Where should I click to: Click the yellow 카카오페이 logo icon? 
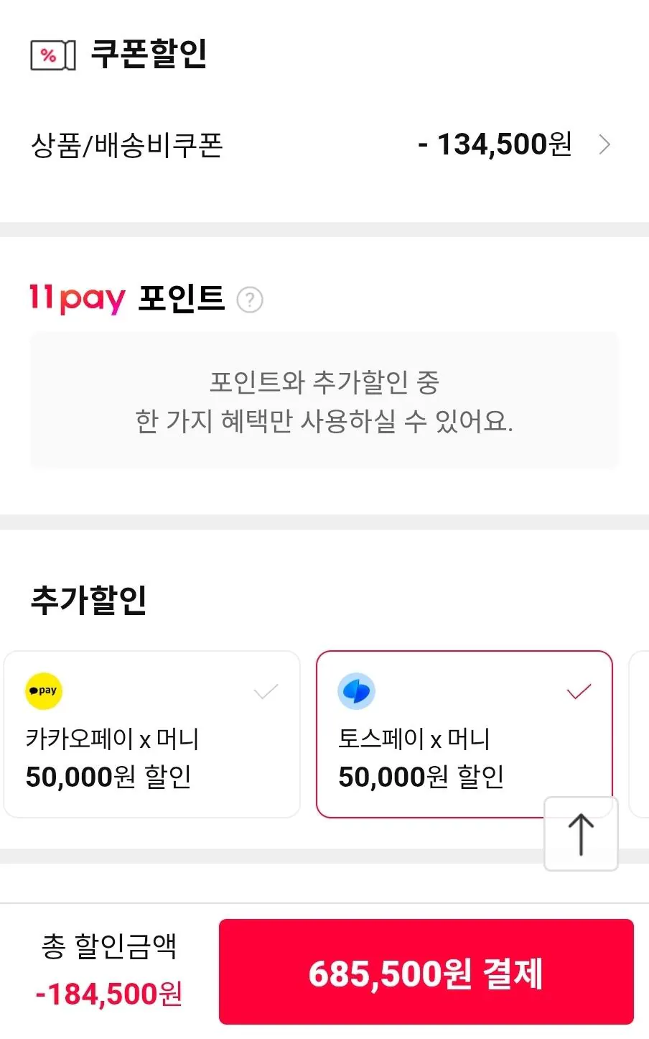tap(44, 691)
